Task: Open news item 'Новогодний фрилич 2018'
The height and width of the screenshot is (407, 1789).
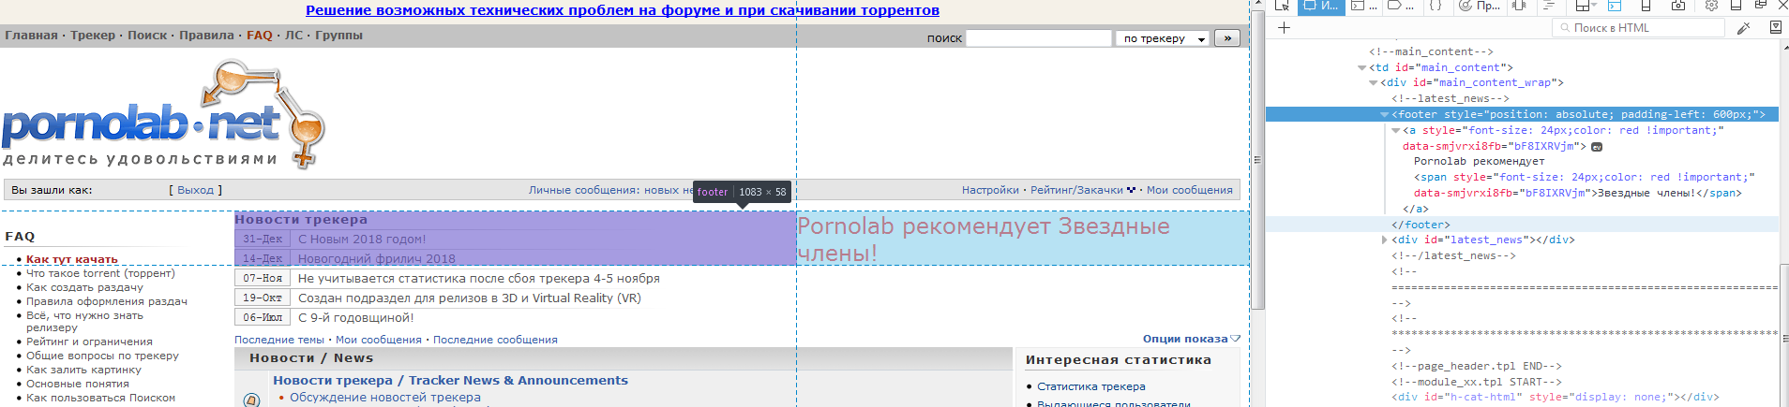Action: tap(377, 259)
